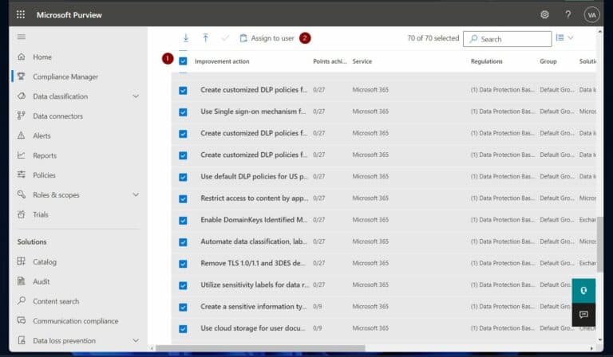Open the VA account avatar
This screenshot has width=613, height=357.
[x=591, y=15]
